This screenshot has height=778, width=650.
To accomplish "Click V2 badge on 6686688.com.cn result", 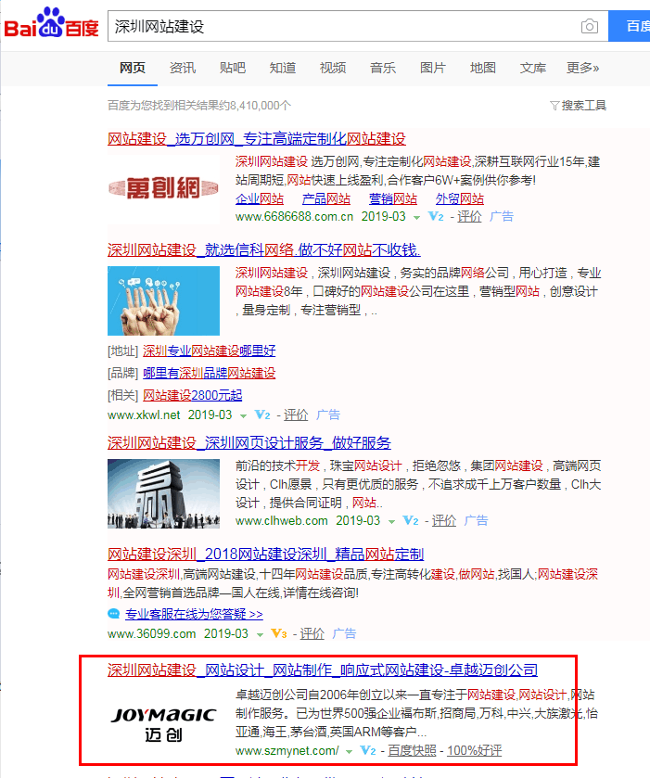I will click(x=436, y=216).
